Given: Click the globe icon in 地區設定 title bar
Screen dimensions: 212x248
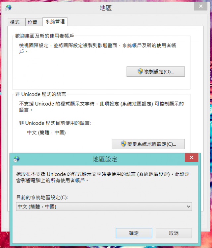Looking at the screenshot, I should coord(17,159).
